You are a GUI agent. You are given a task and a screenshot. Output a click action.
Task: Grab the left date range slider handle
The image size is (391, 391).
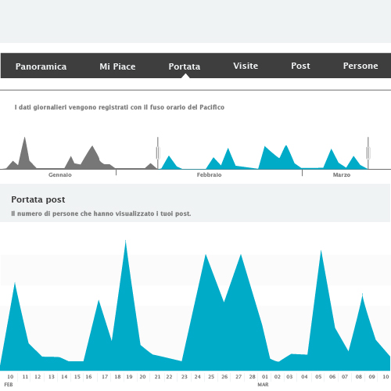[x=158, y=153]
